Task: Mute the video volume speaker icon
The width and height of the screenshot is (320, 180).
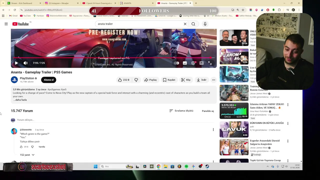Action: pyautogui.click(x=25, y=63)
